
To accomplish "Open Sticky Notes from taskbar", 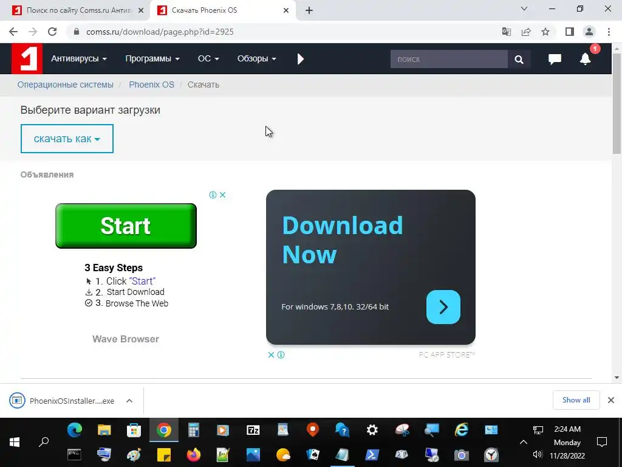I will pos(164,454).
